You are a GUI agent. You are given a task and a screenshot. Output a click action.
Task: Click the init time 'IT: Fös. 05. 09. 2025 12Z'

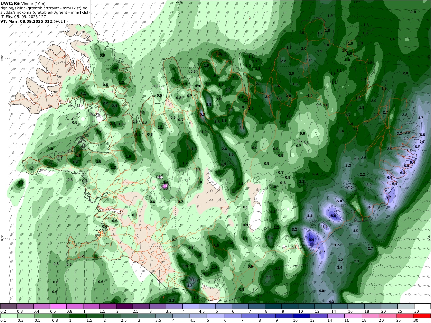click(x=23, y=16)
